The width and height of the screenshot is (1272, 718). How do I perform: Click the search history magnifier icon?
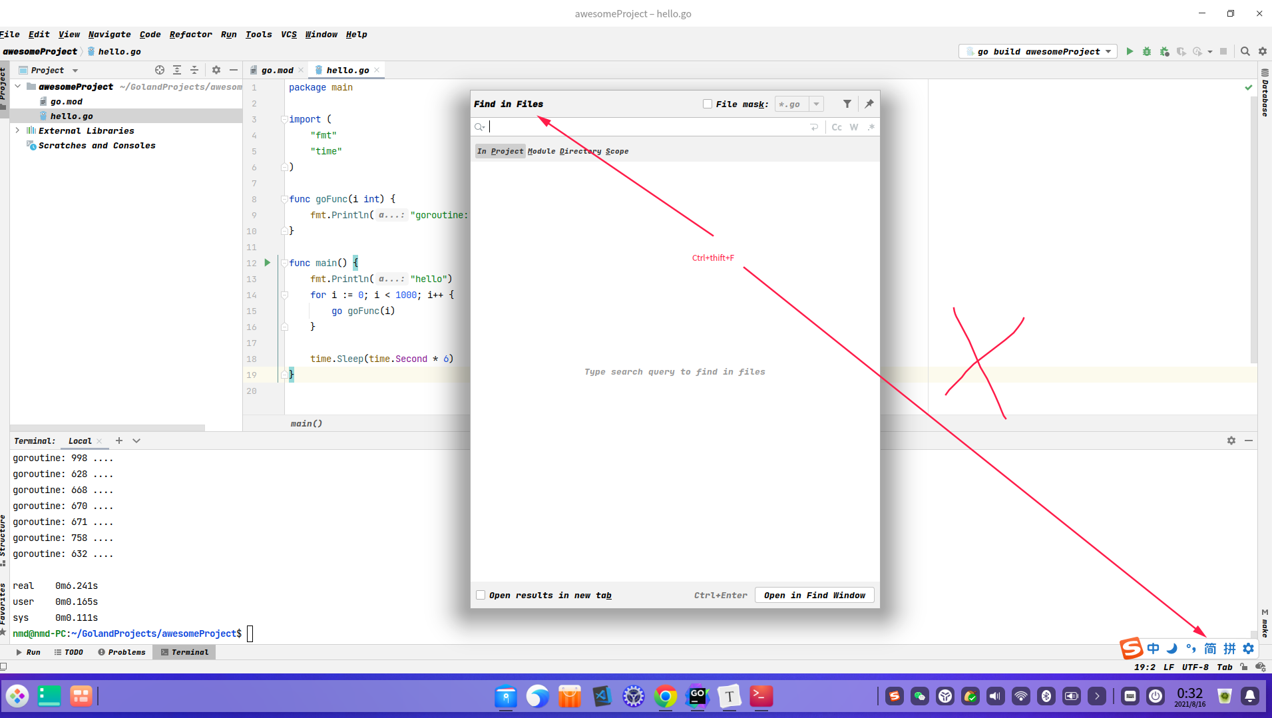pyautogui.click(x=480, y=127)
